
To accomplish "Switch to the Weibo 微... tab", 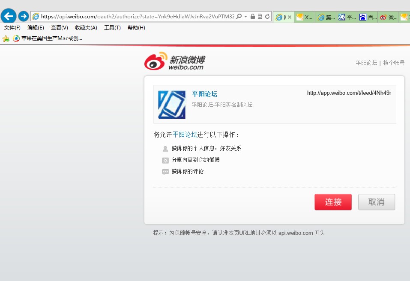I will (388, 17).
